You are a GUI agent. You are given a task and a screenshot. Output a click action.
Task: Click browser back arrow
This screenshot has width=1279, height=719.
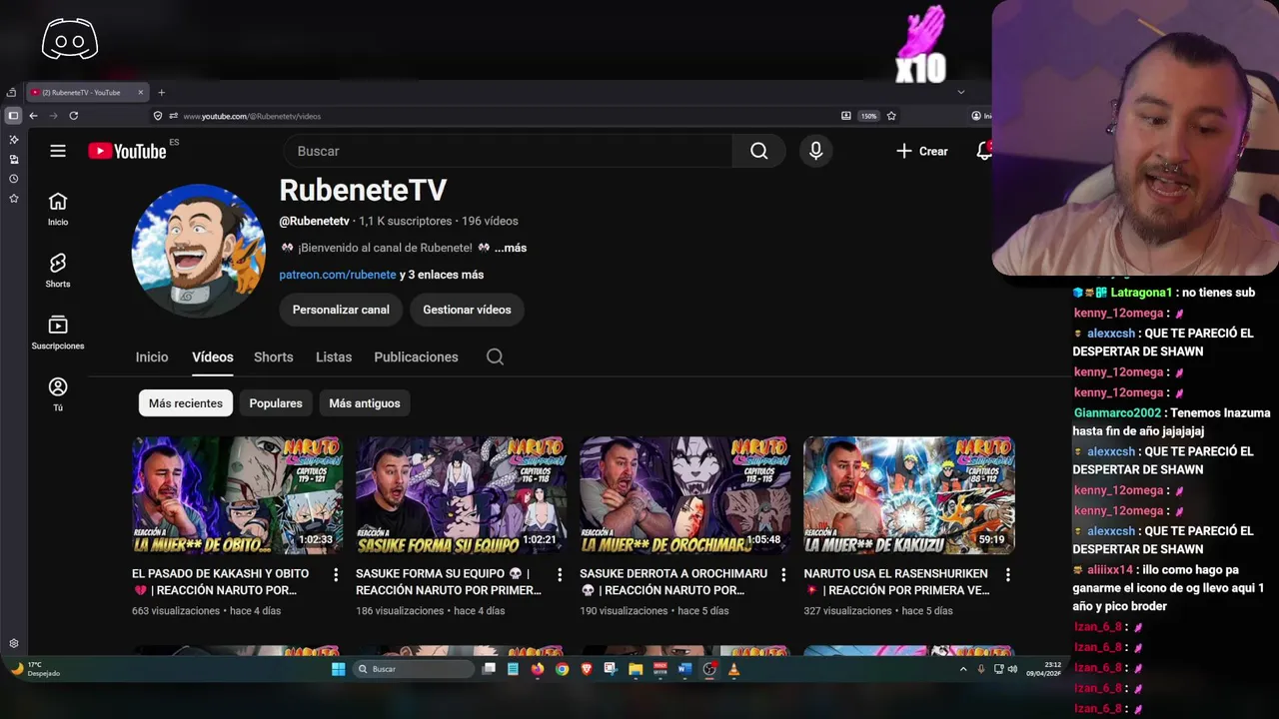(x=33, y=116)
